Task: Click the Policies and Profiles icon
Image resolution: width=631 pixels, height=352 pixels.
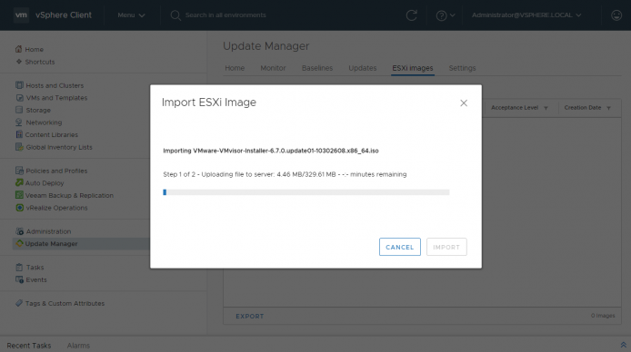Action: point(19,171)
